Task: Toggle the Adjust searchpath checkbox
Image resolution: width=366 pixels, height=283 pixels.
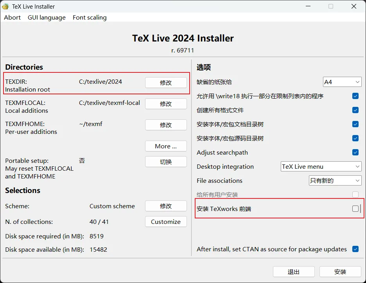Action: coord(355,152)
